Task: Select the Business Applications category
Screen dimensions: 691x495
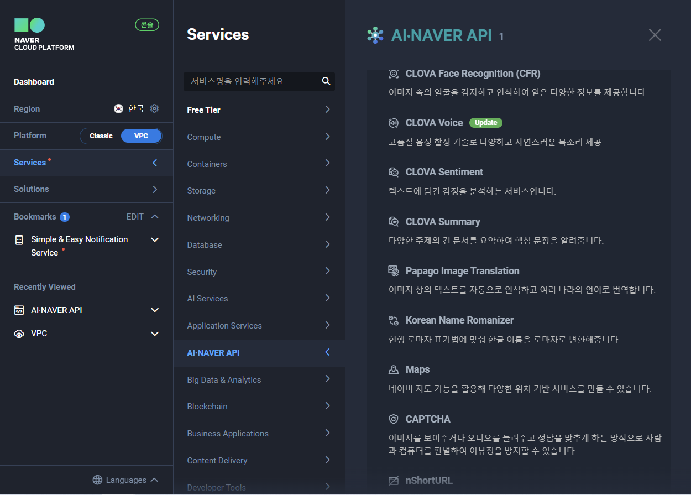Action: pyautogui.click(x=259, y=434)
